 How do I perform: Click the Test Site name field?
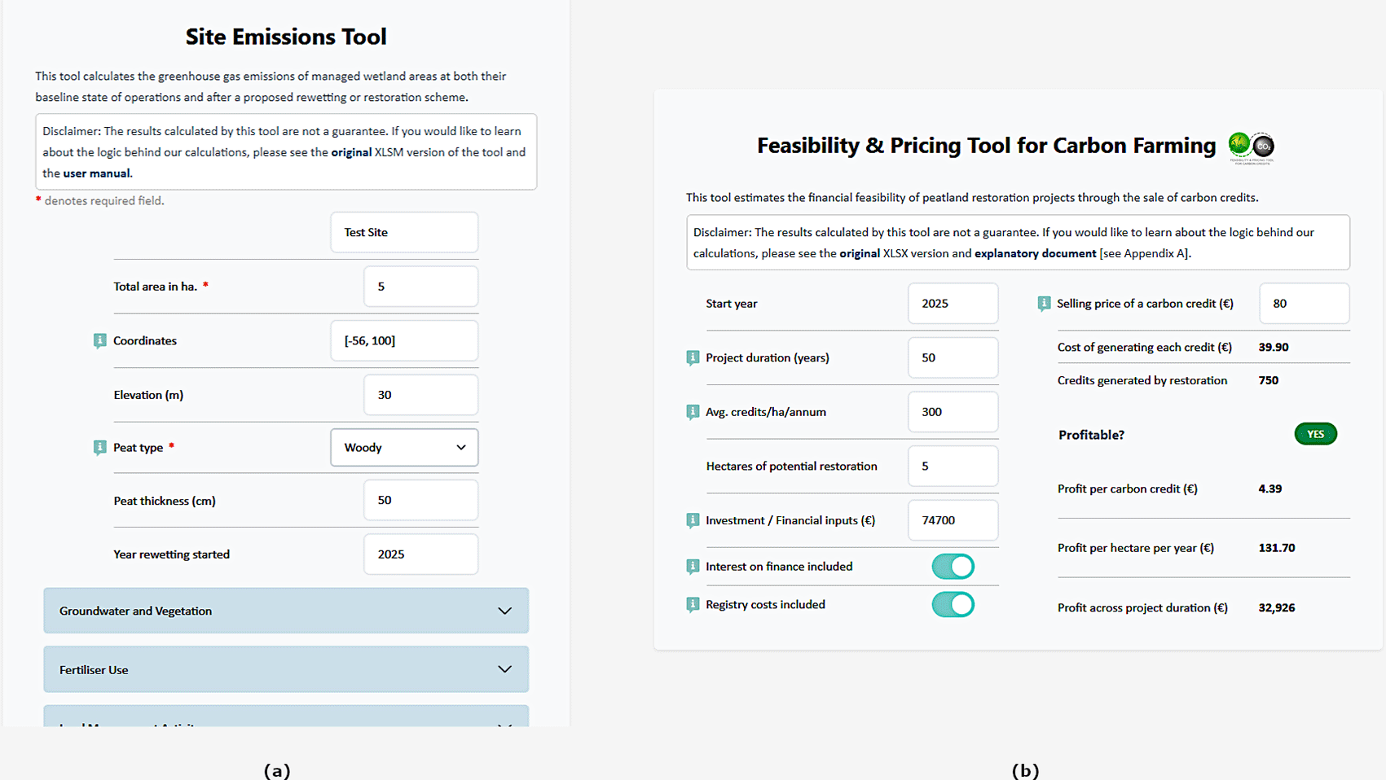404,232
